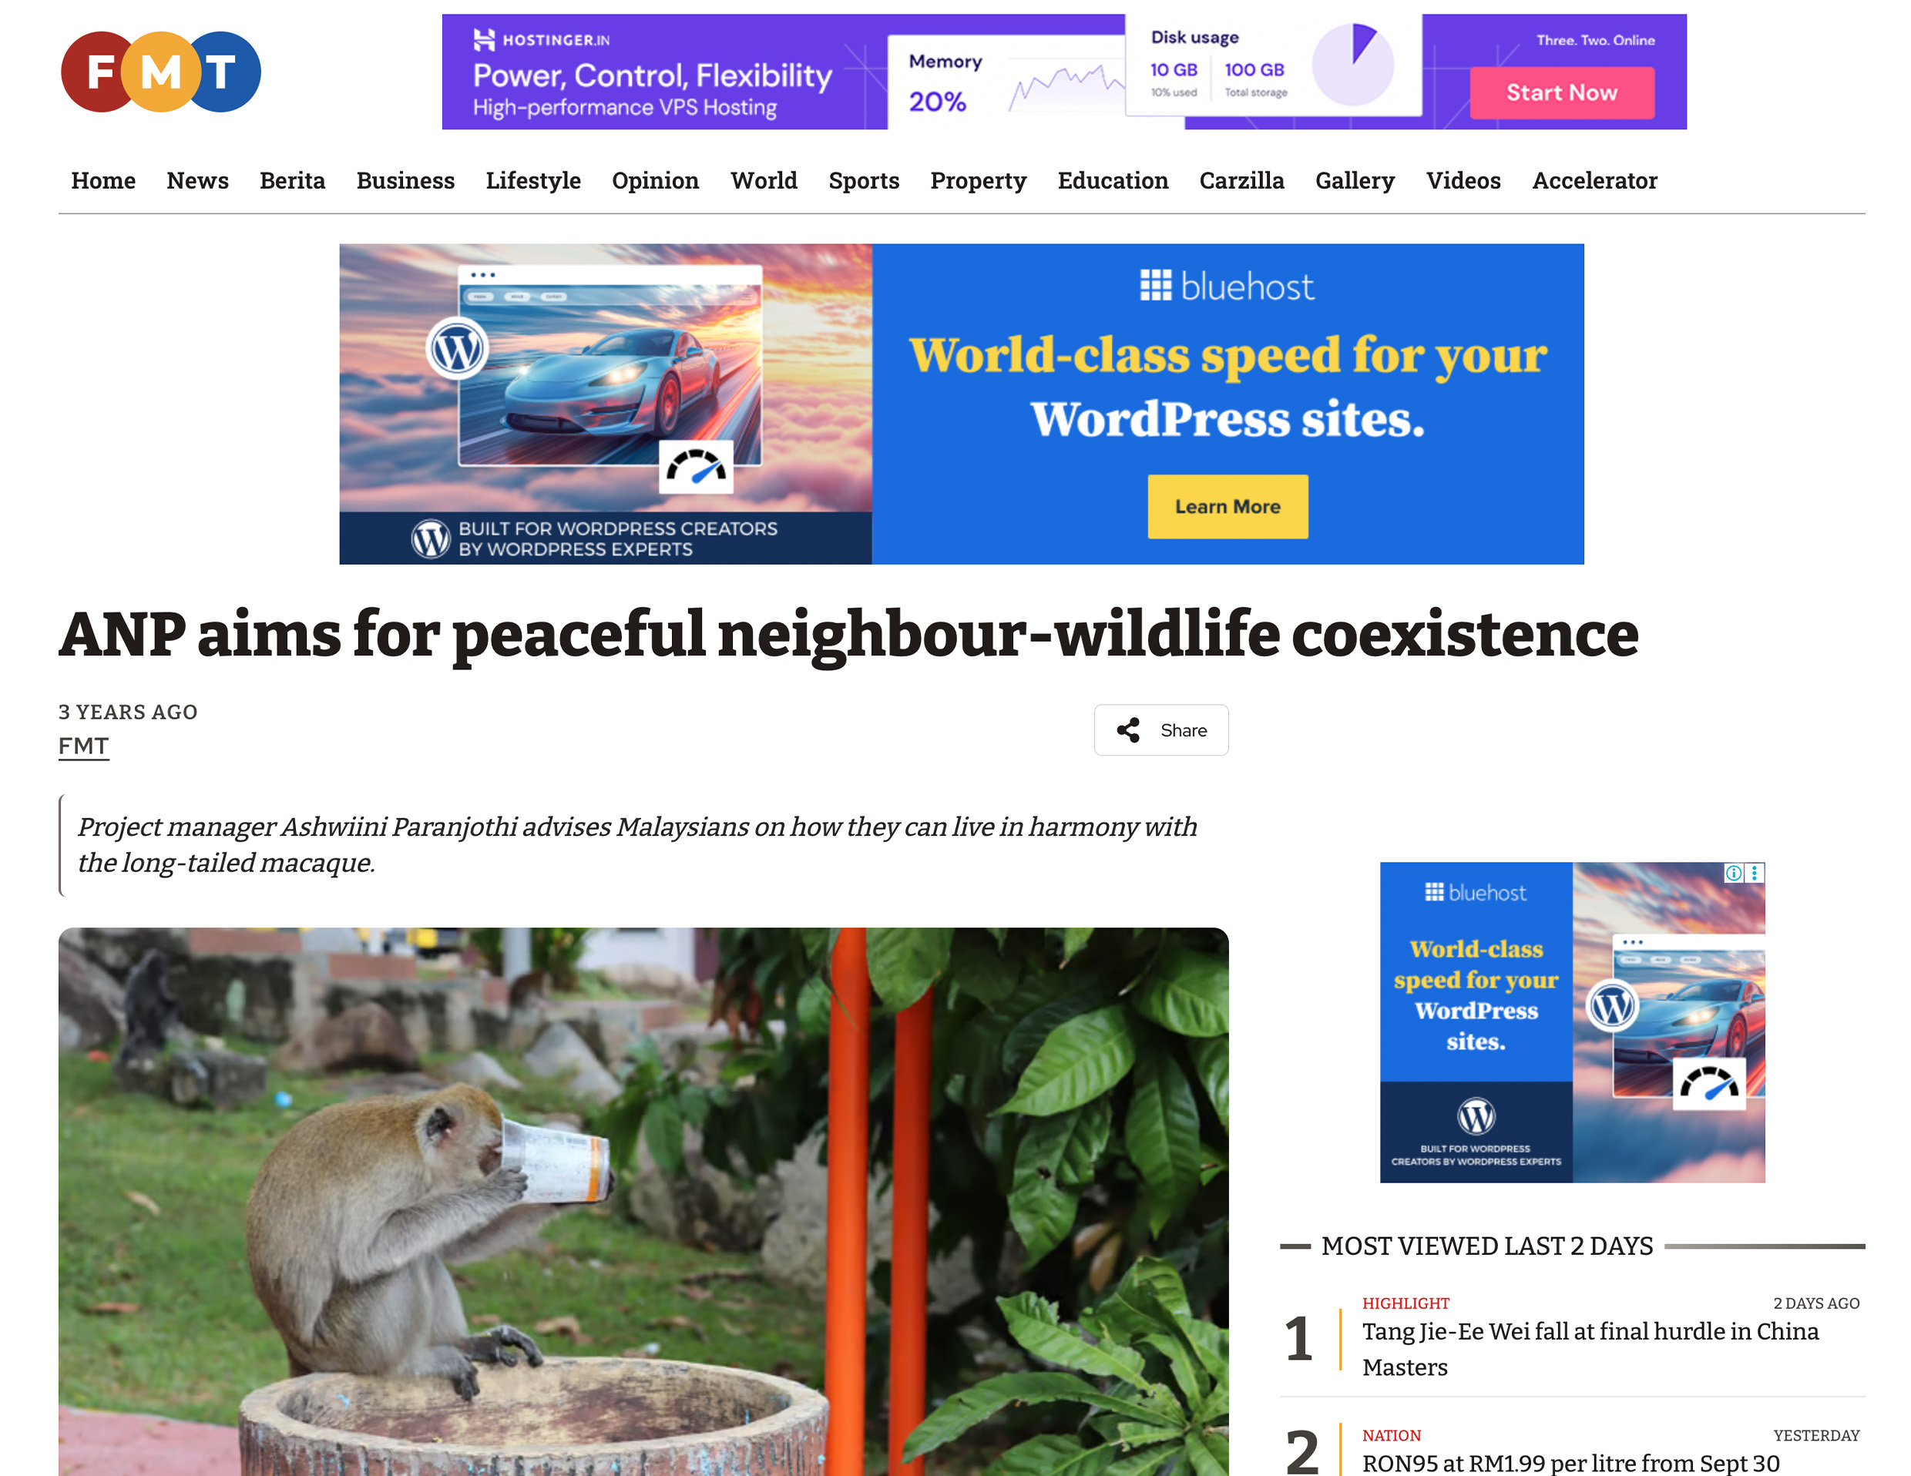Click the HIGHLIGHT category label
Screen dimensions: 1911x1476
(x=1406, y=1303)
